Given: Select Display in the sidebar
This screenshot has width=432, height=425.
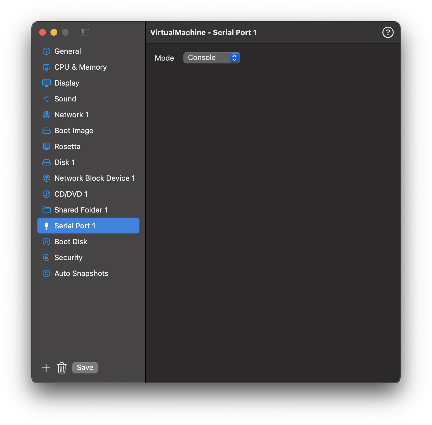Looking at the screenshot, I should point(67,83).
